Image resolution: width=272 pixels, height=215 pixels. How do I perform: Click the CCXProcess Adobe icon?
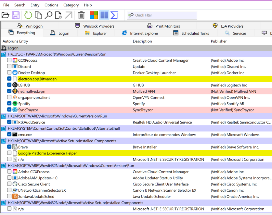[x=15, y=60]
